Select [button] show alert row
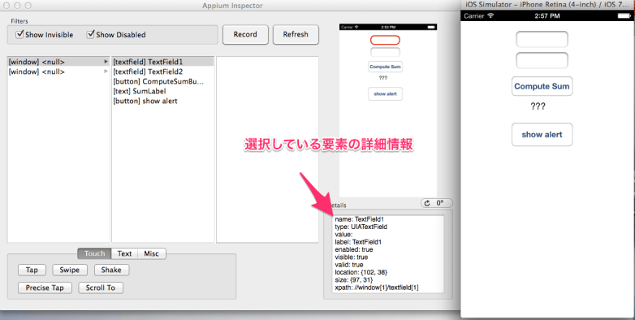 162,101
